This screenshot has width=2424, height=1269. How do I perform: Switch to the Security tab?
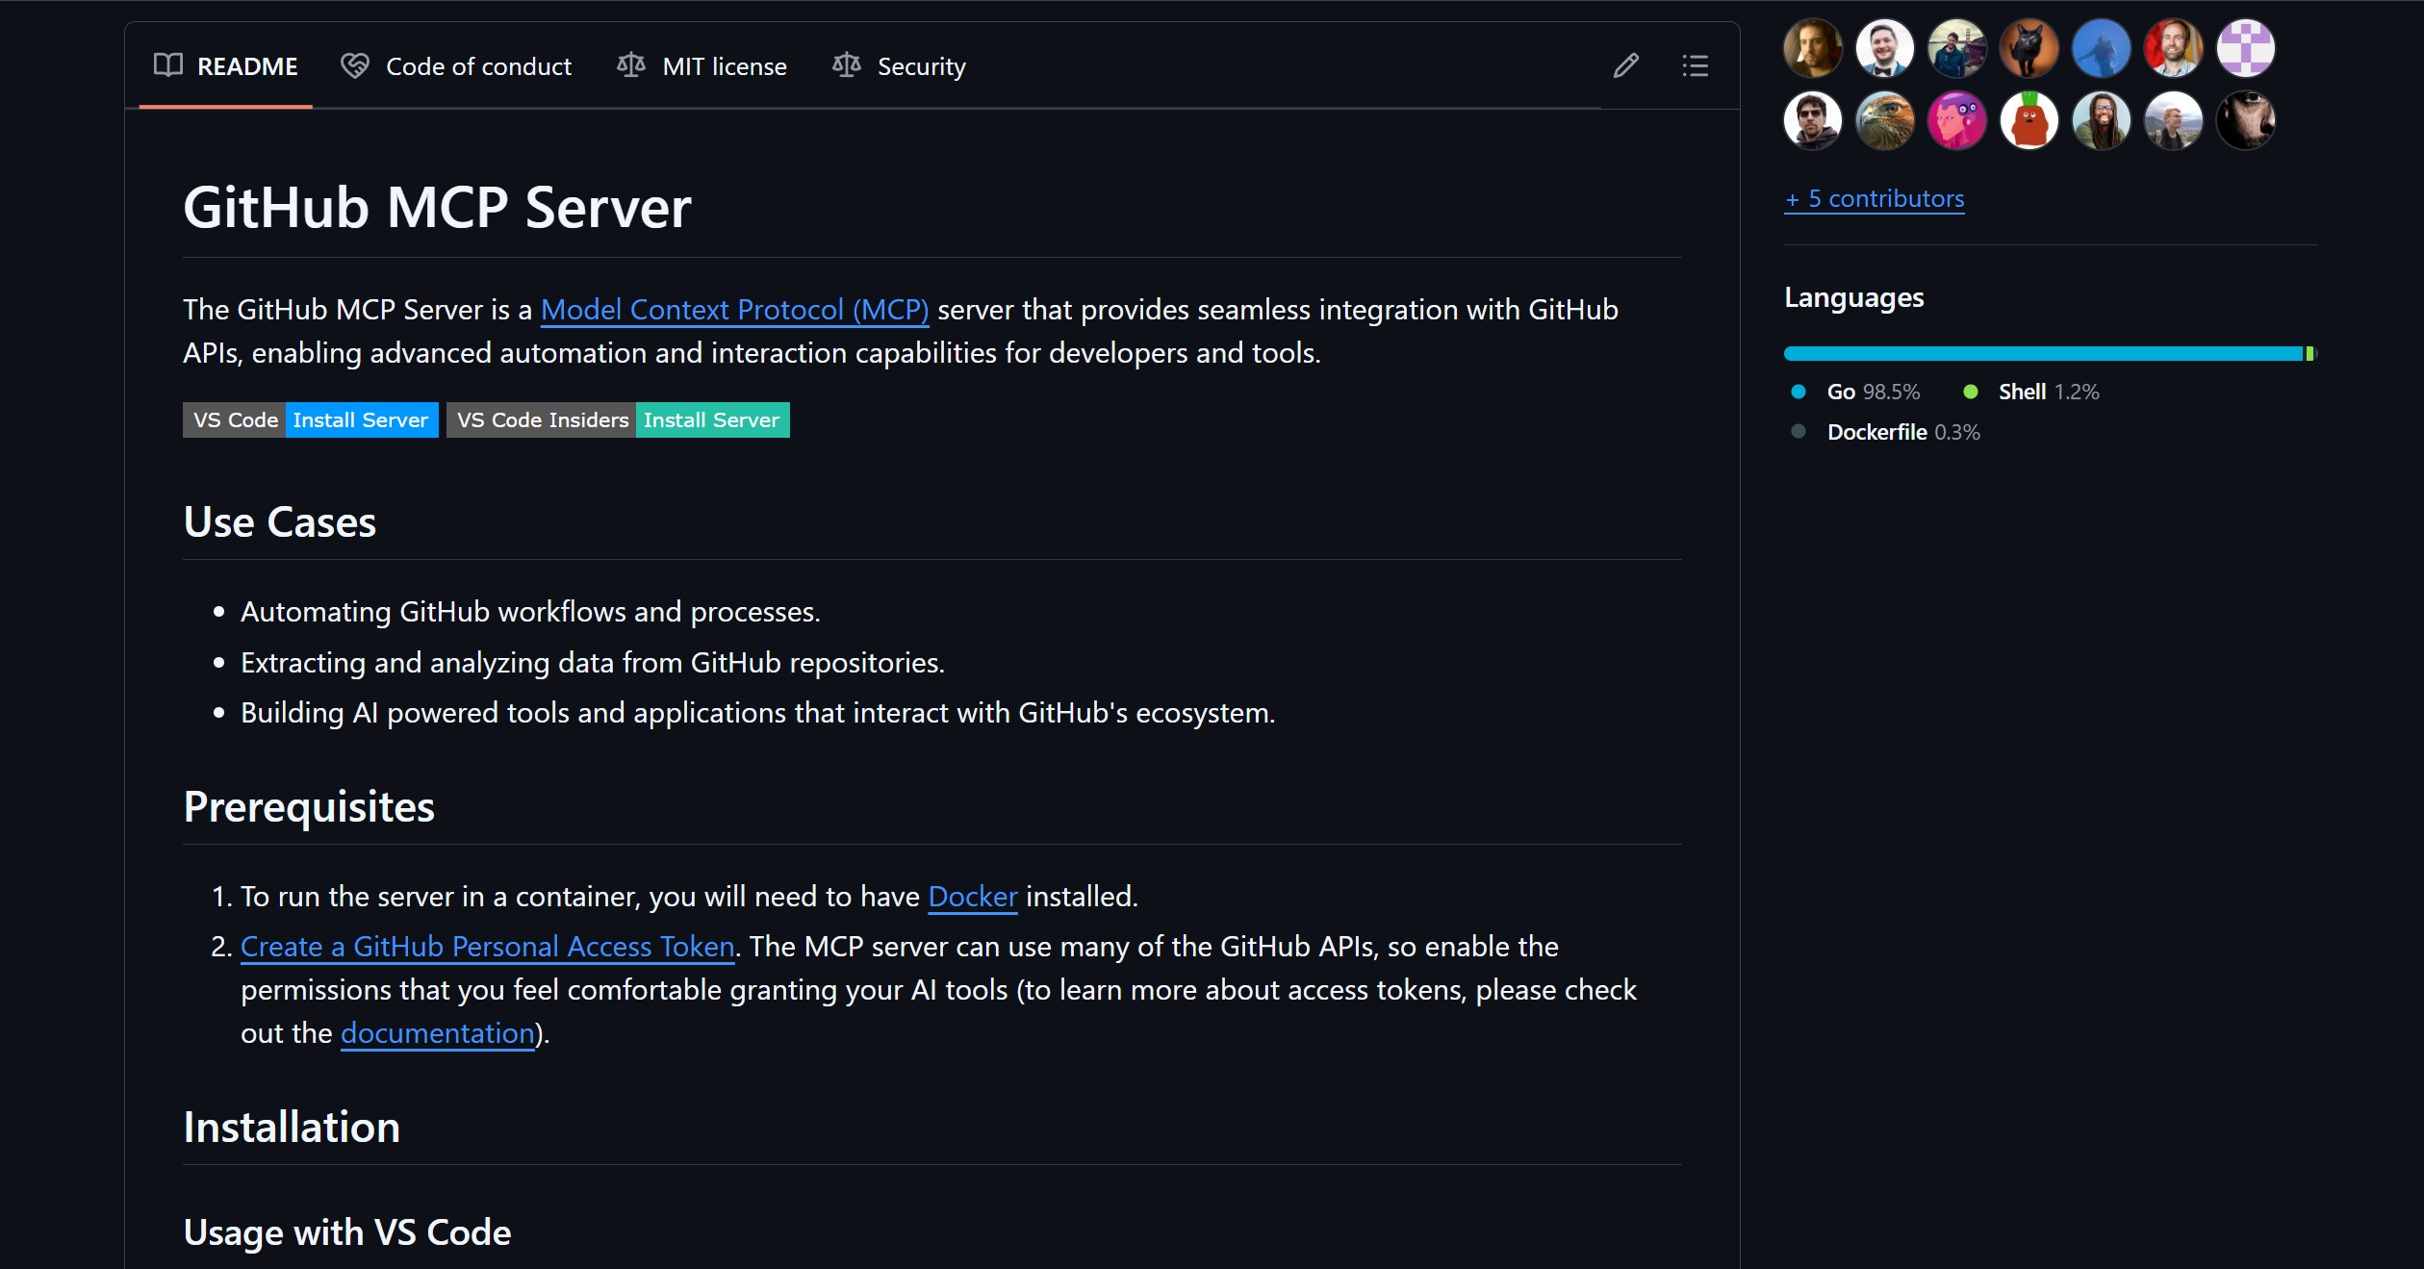(899, 66)
